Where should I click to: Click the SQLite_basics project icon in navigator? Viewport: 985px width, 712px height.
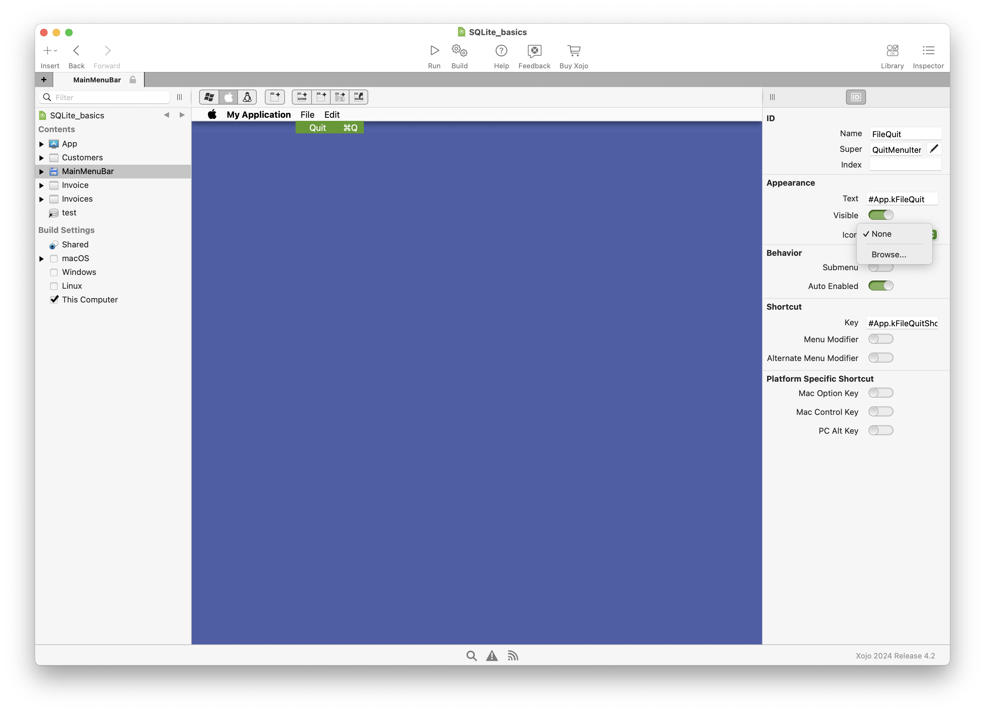(43, 115)
